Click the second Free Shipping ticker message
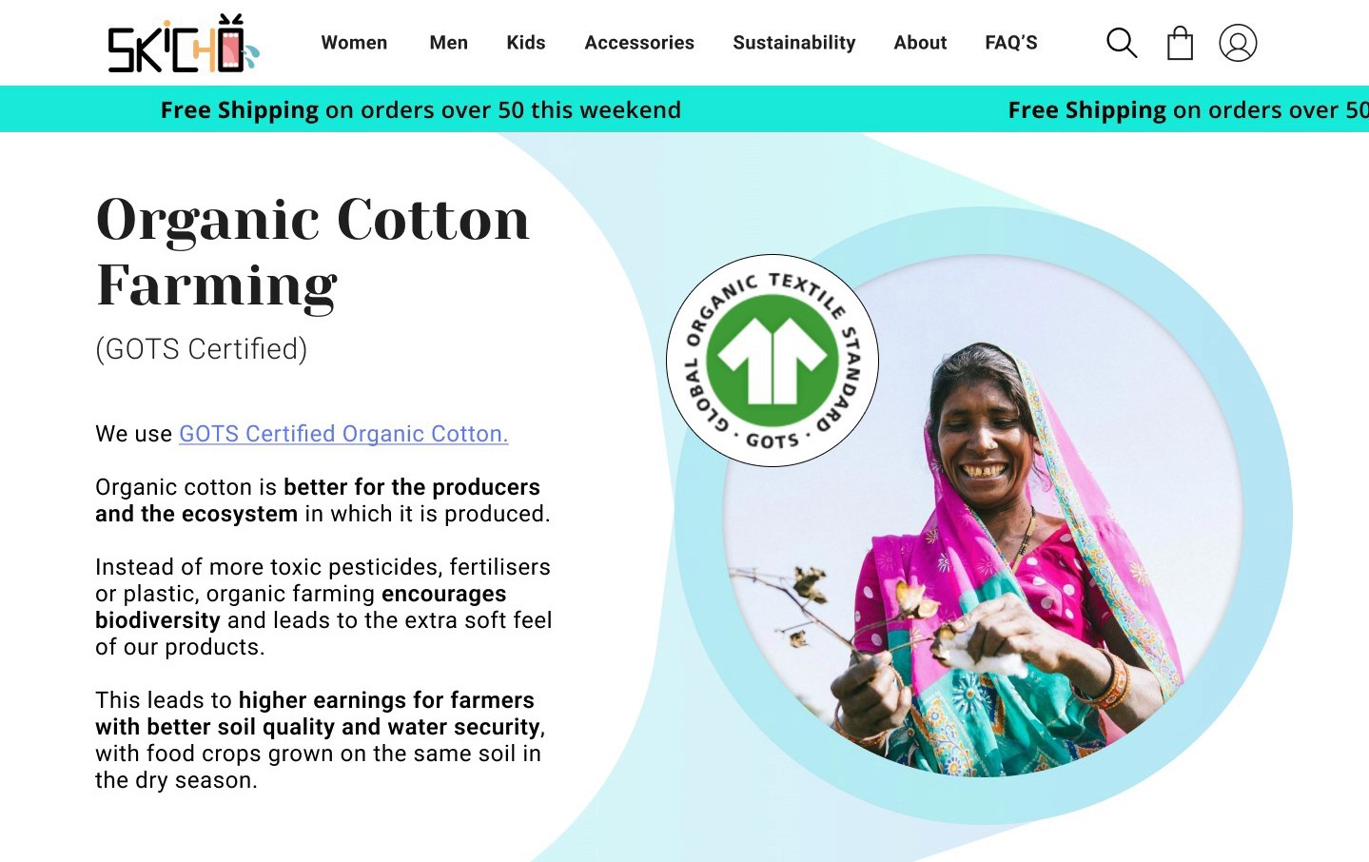The height and width of the screenshot is (862, 1369). [x=1188, y=110]
